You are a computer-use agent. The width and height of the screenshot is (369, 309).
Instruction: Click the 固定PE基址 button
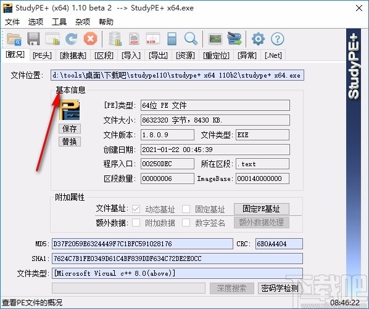pos(262,209)
